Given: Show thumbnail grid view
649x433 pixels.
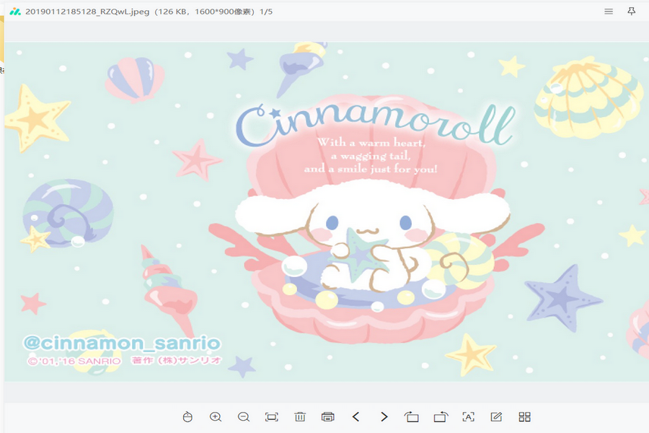Looking at the screenshot, I should [524, 417].
